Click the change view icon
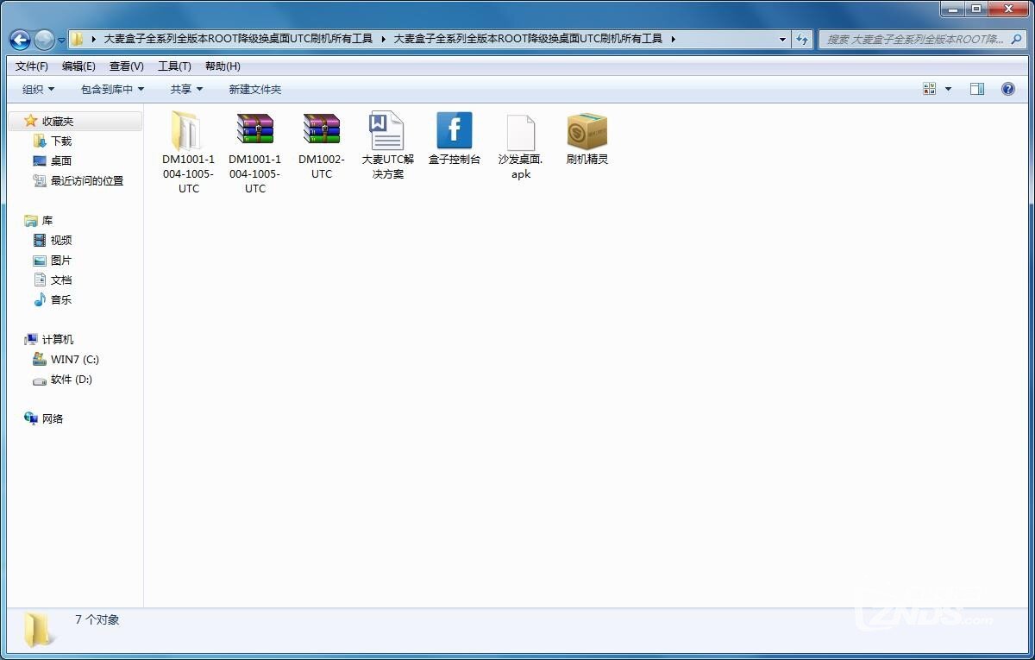Viewport: 1035px width, 660px height. pos(930,89)
